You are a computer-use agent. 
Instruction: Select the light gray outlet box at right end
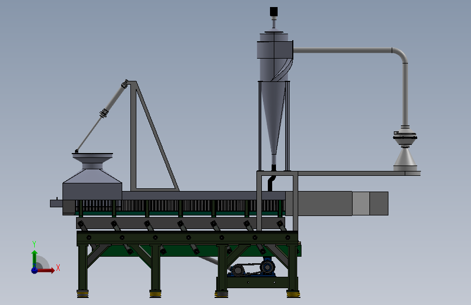[x=361, y=204]
